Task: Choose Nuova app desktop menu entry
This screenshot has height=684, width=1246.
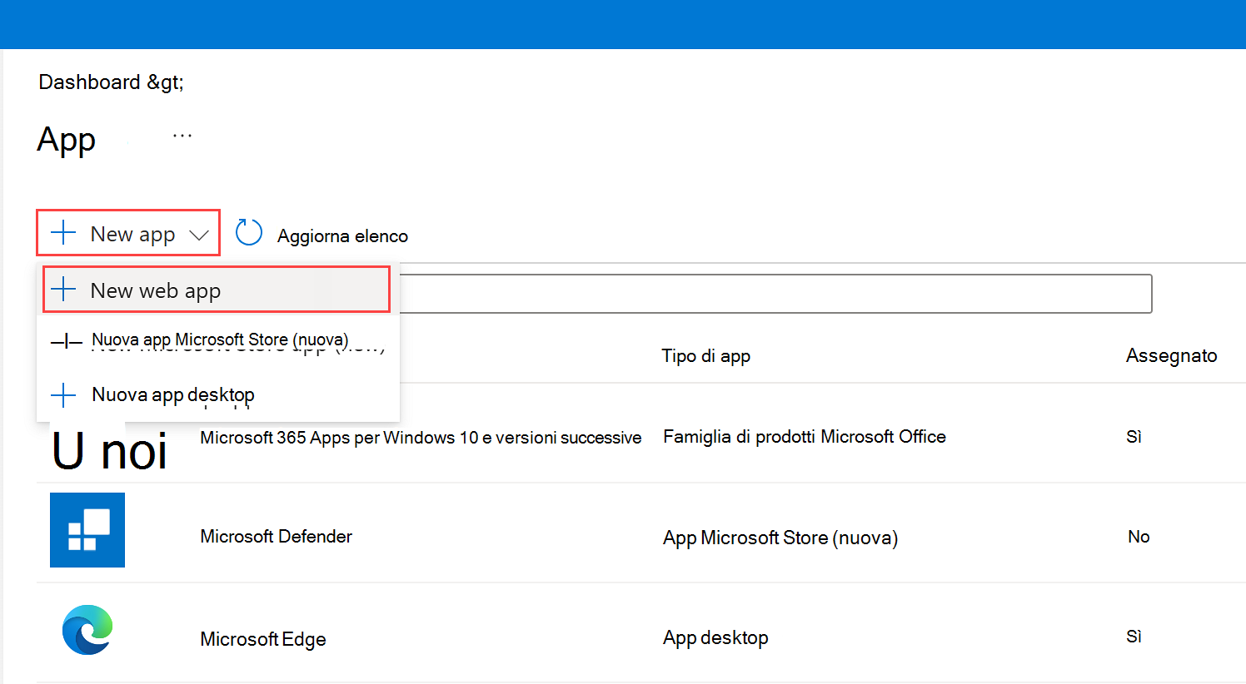Action: [x=218, y=394]
